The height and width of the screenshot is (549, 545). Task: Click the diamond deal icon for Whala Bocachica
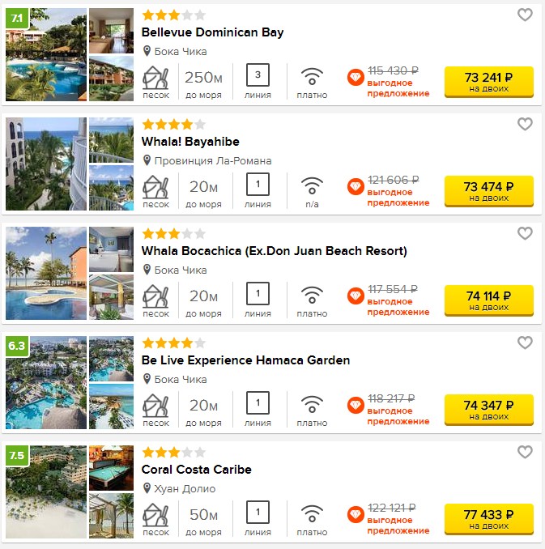point(356,296)
